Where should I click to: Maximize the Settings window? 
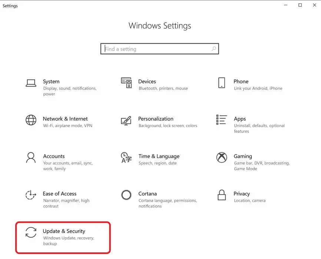pos(300,5)
